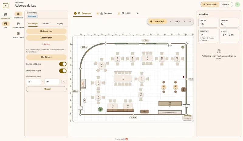Click the cursor icon in the Inspektor
The height and width of the screenshot is (141, 243).
tap(218, 51)
